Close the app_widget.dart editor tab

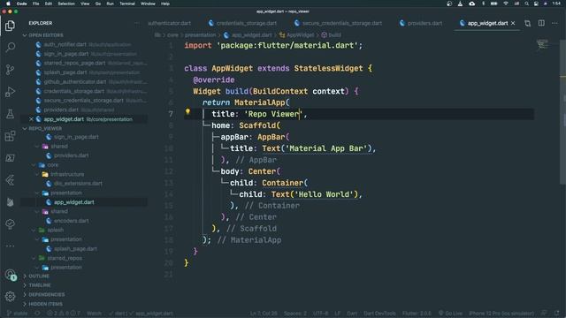click(x=513, y=23)
